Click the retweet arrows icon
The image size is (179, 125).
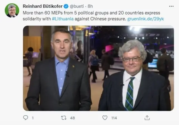tap(64, 118)
